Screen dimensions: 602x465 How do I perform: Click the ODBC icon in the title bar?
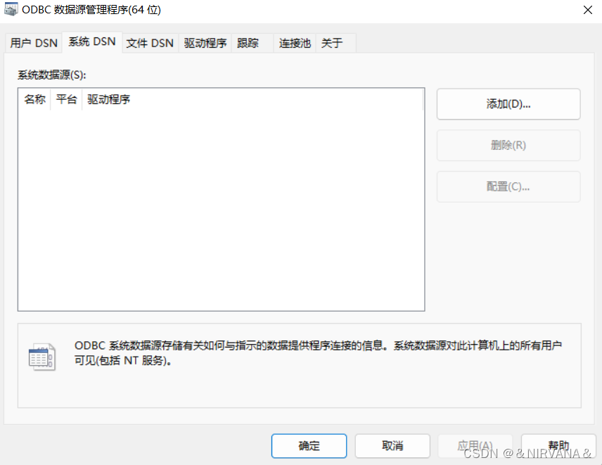coord(11,10)
